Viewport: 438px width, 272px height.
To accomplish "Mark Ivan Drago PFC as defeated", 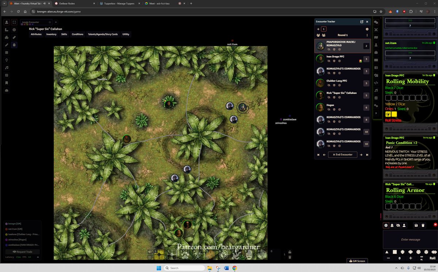I will [x=334, y=62].
